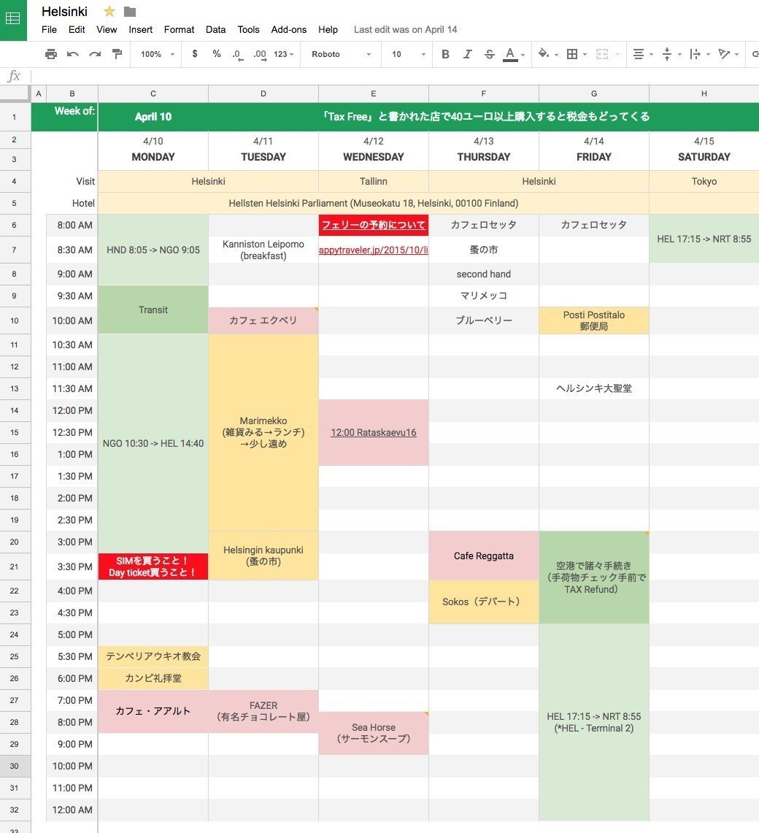The width and height of the screenshot is (759, 833).
Task: Open the Format menu
Action: [x=179, y=29]
